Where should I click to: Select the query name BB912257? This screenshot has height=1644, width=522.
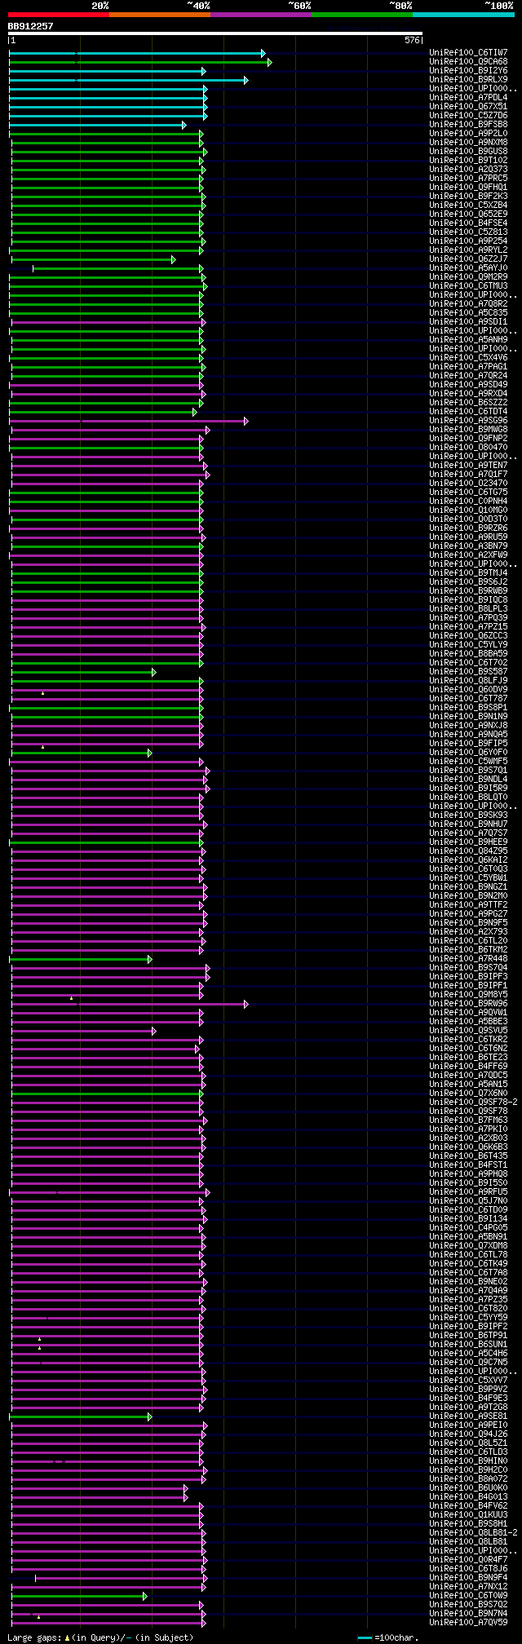pos(30,26)
